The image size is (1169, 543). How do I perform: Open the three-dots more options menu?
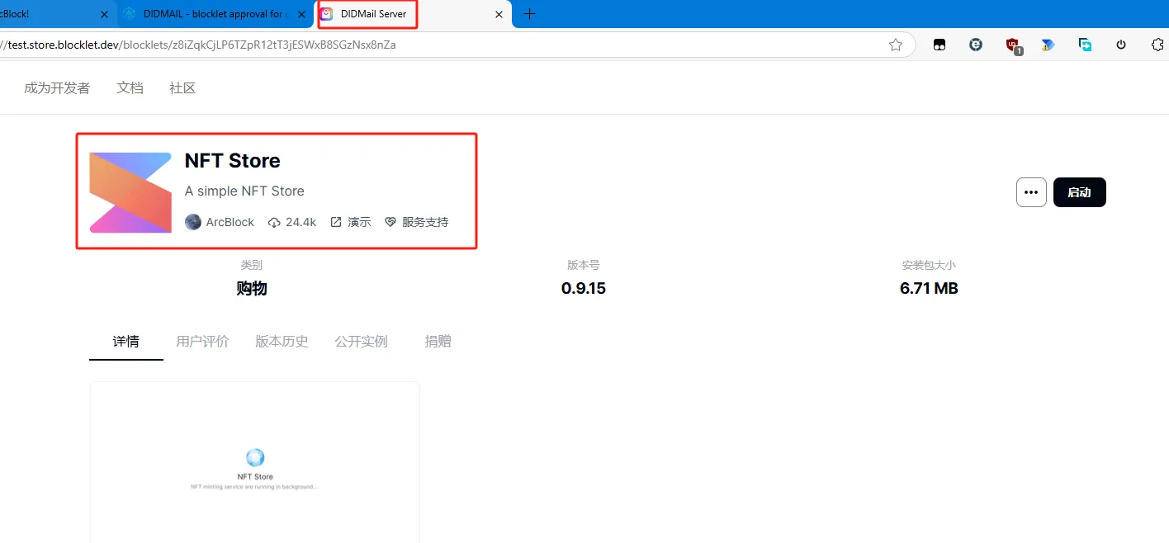pos(1031,192)
